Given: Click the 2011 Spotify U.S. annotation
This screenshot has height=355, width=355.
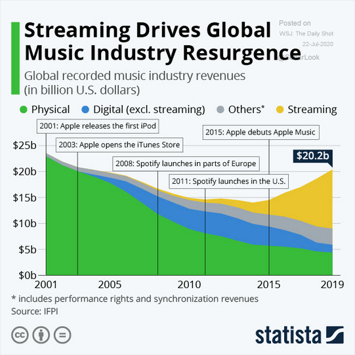Looking at the screenshot, I should (x=228, y=181).
